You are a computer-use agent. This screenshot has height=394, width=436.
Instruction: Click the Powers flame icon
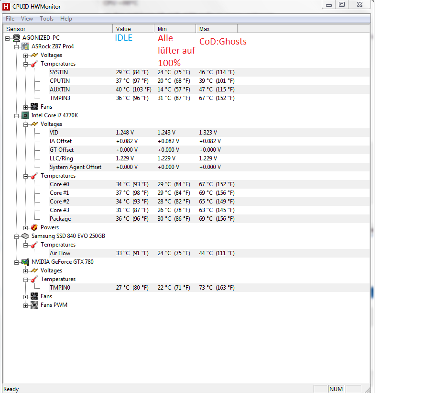pos(34,227)
